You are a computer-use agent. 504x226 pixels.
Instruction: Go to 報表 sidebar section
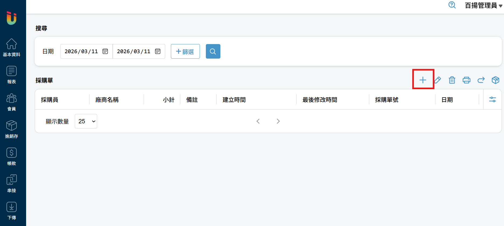[x=12, y=75]
